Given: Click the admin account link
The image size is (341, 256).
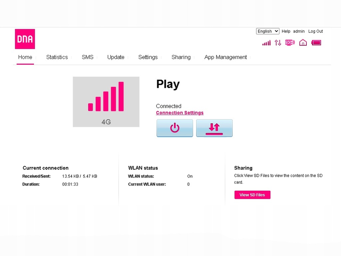Looking at the screenshot, I should pos(299,31).
